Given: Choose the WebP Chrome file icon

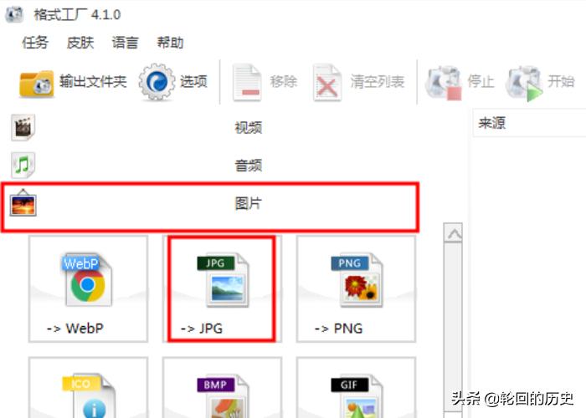Looking at the screenshot, I should point(87,280).
